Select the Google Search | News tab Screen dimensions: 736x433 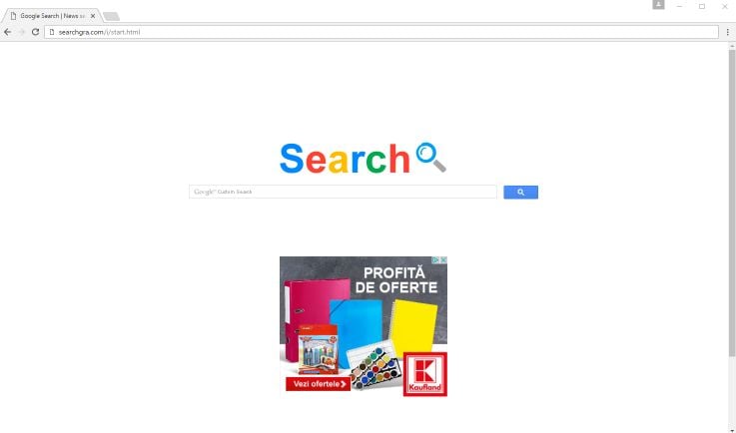pos(51,16)
